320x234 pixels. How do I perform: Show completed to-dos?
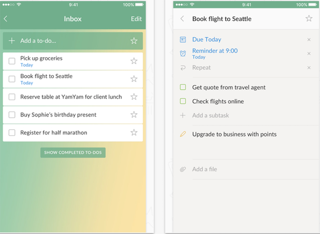(x=73, y=153)
